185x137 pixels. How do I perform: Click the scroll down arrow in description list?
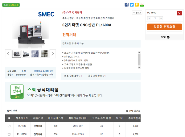pyautogui.click(x=139, y=68)
